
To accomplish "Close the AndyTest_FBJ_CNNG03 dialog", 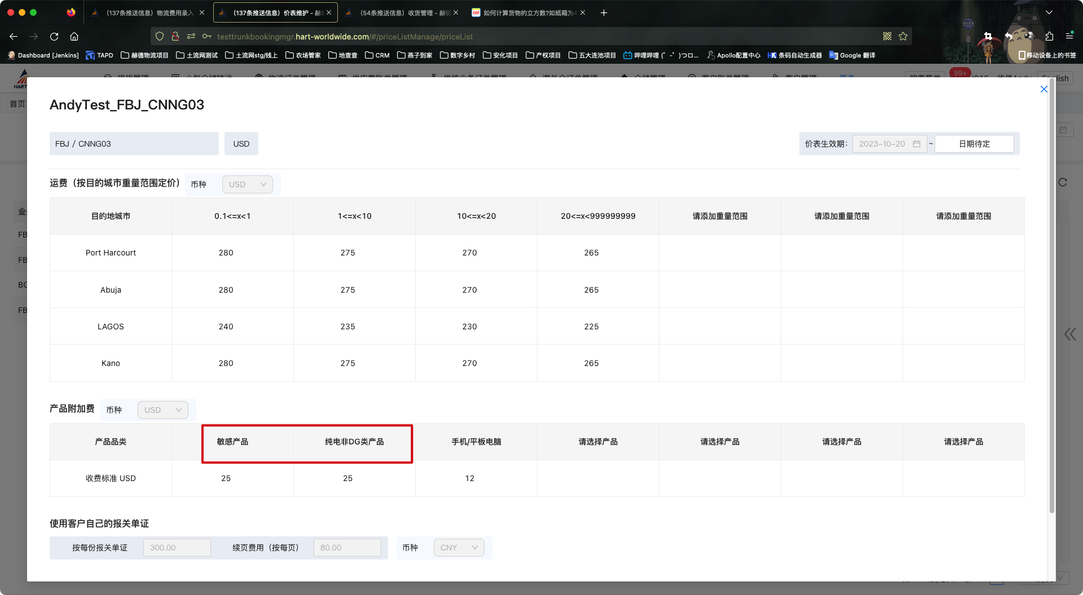I will point(1044,89).
